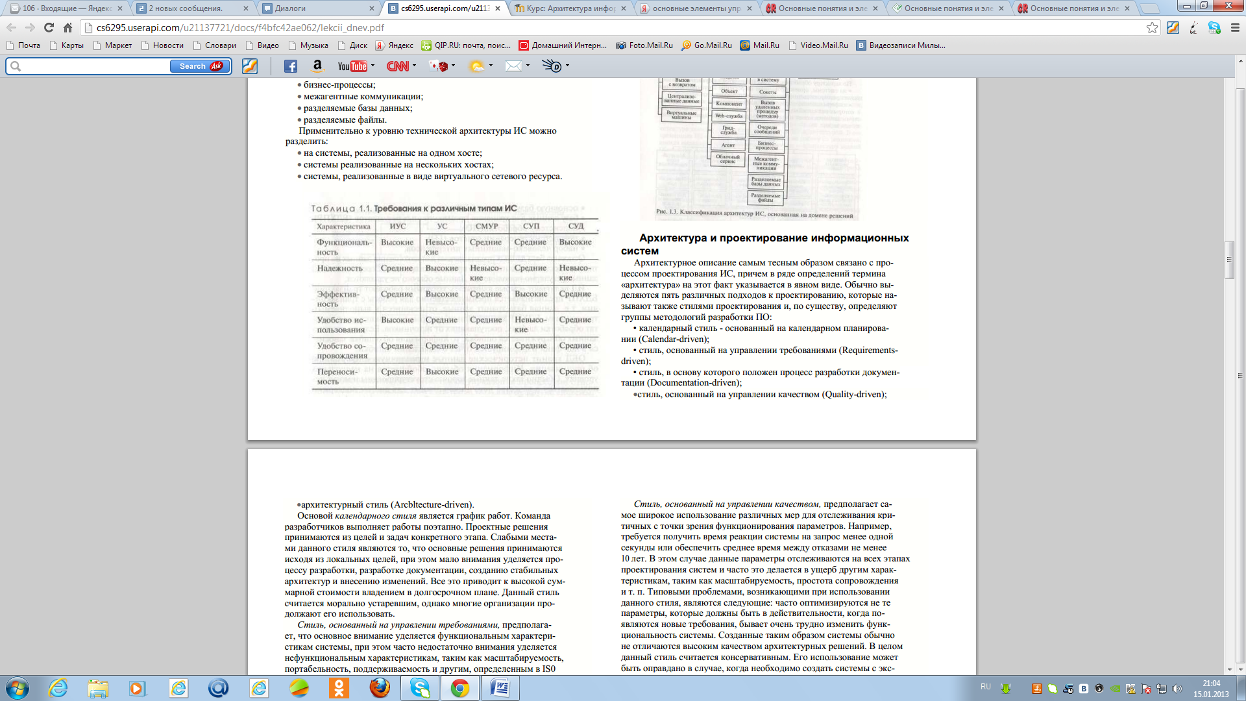
Task: Click the Ask Search button
Action: click(200, 66)
